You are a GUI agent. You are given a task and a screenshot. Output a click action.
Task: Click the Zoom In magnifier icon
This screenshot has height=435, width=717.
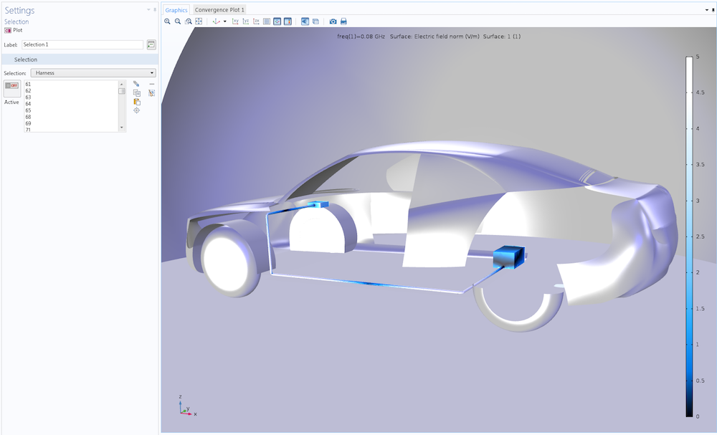(x=167, y=21)
